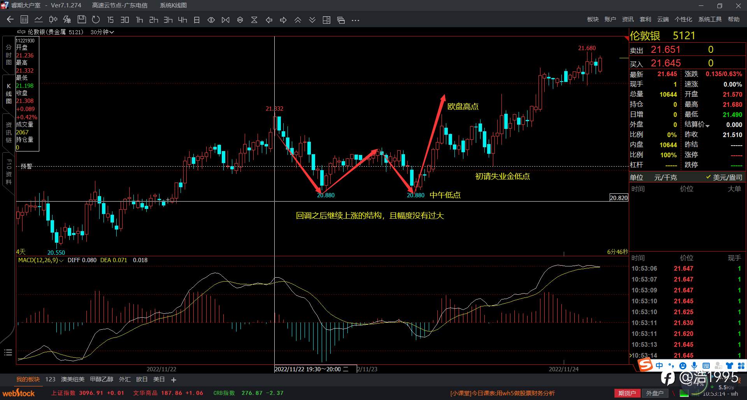Image resolution: width=747 pixels, height=400 pixels.
Task: Shift chart right with hollow arrow
Action: pyautogui.click(x=283, y=20)
